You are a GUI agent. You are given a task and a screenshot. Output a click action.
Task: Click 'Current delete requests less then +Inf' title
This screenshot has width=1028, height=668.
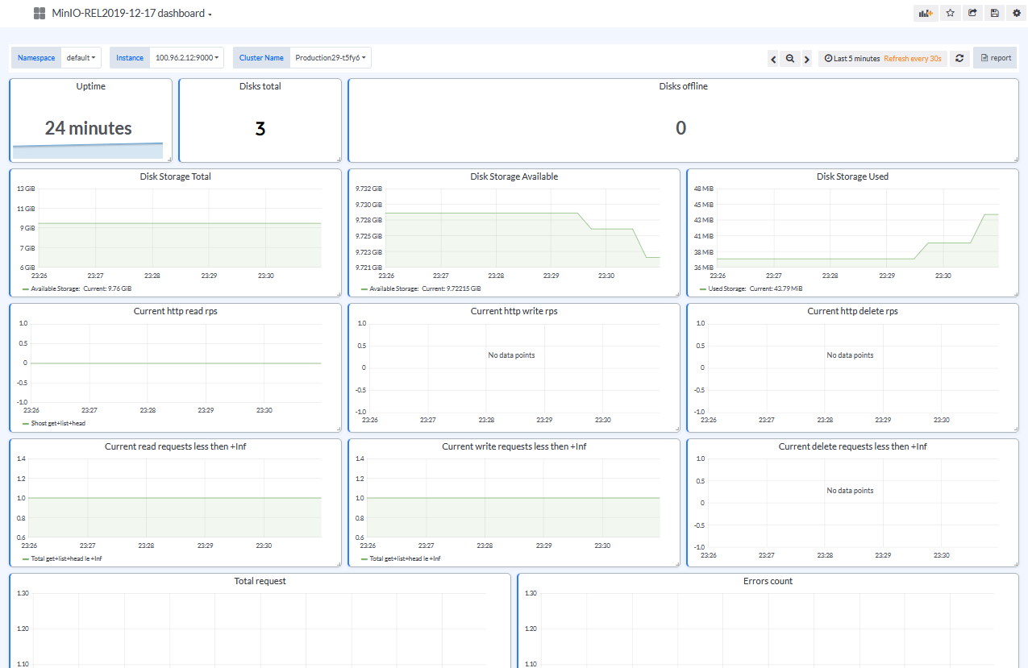pyautogui.click(x=853, y=446)
